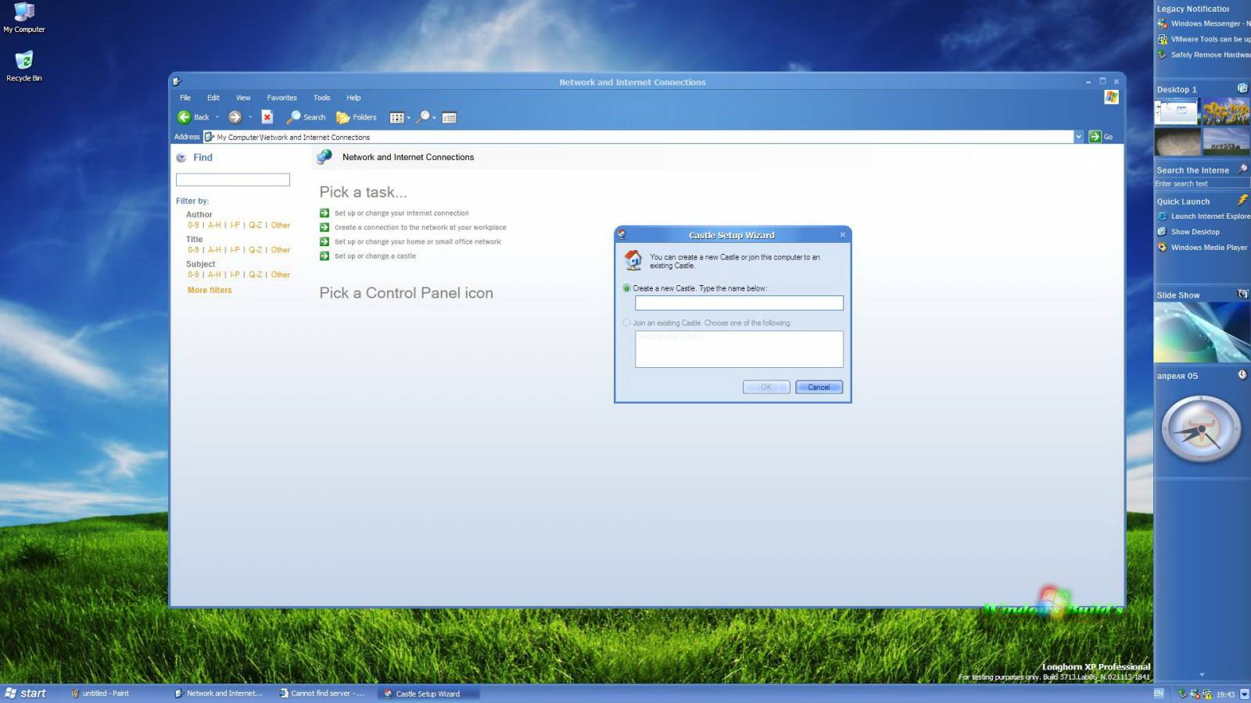This screenshot has height=703, width=1251.
Task: Click arrow icon for home office network task
Action: pos(324,242)
